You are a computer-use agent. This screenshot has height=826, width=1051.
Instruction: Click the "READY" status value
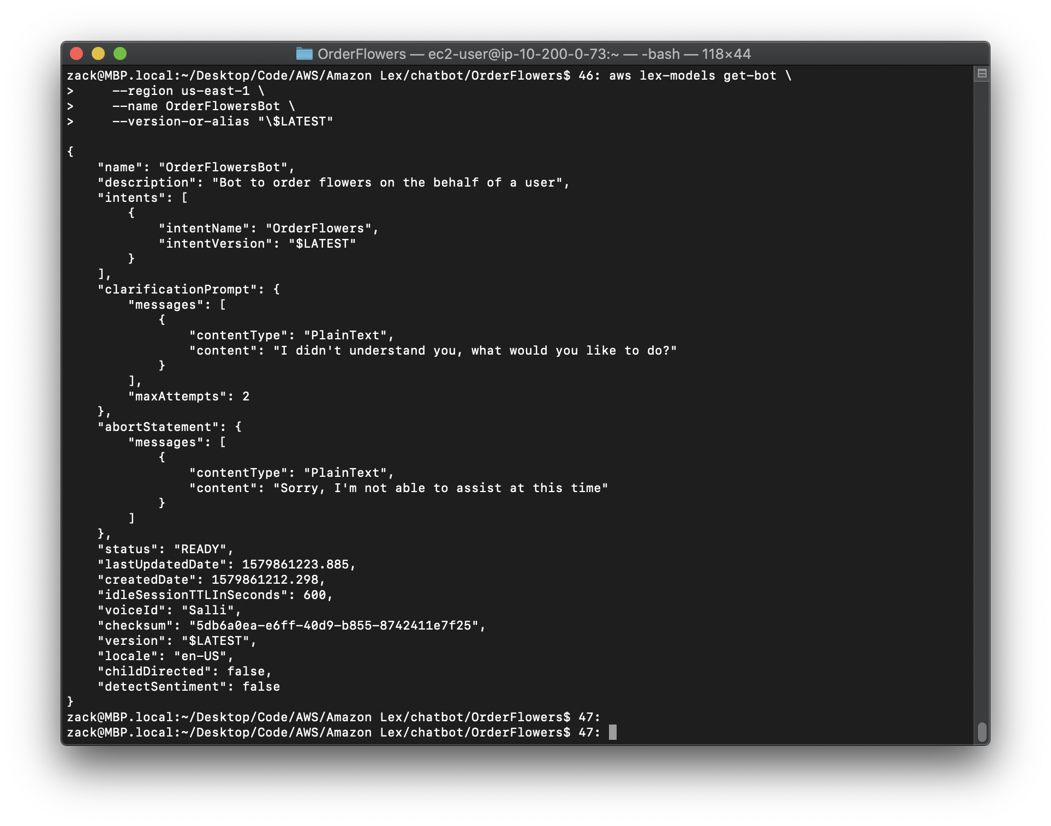200,549
